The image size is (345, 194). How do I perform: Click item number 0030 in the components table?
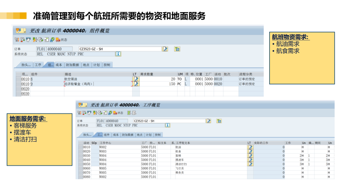tap(25, 93)
